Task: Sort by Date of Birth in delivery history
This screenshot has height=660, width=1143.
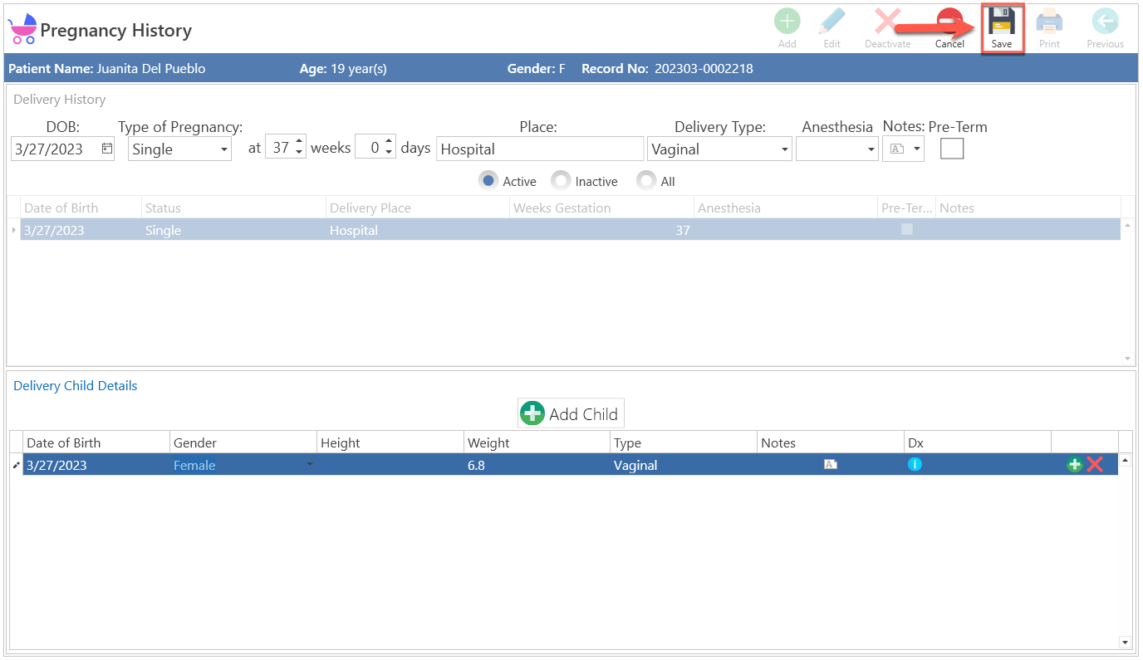Action: click(81, 208)
